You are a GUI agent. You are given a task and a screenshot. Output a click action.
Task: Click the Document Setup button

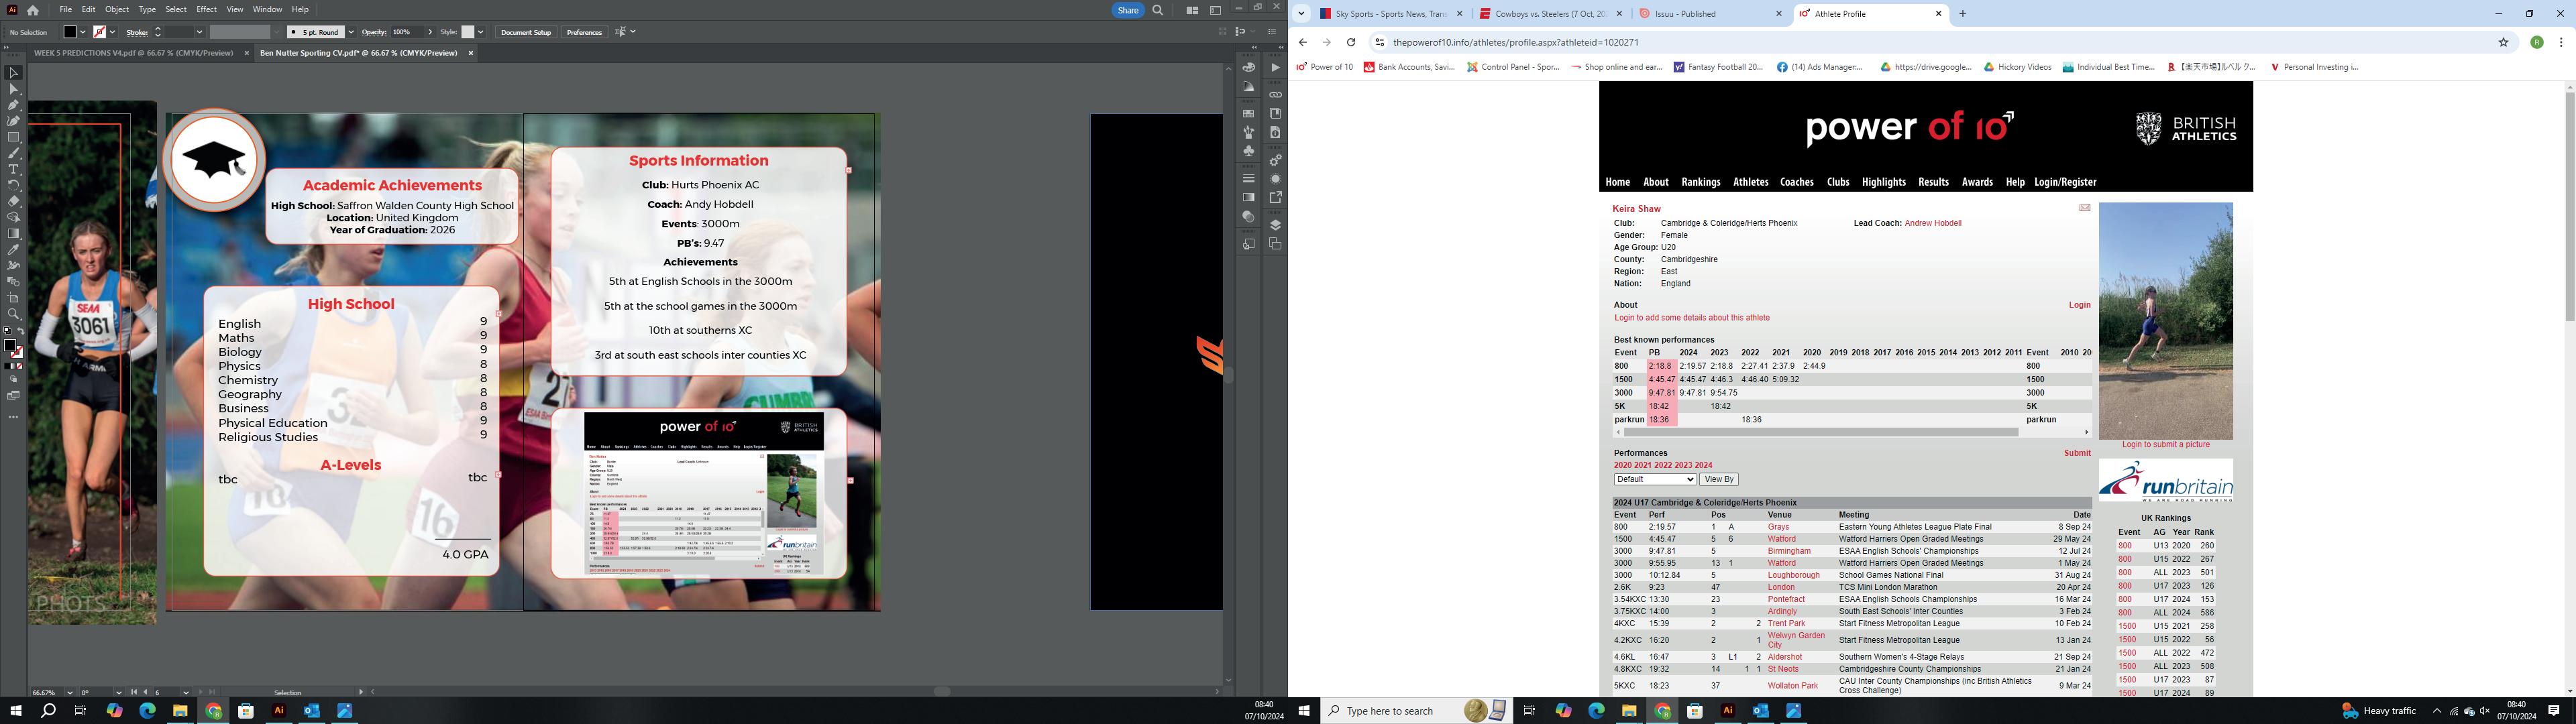(x=526, y=32)
